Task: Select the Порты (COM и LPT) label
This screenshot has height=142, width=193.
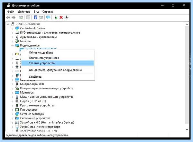Action: click(33, 101)
